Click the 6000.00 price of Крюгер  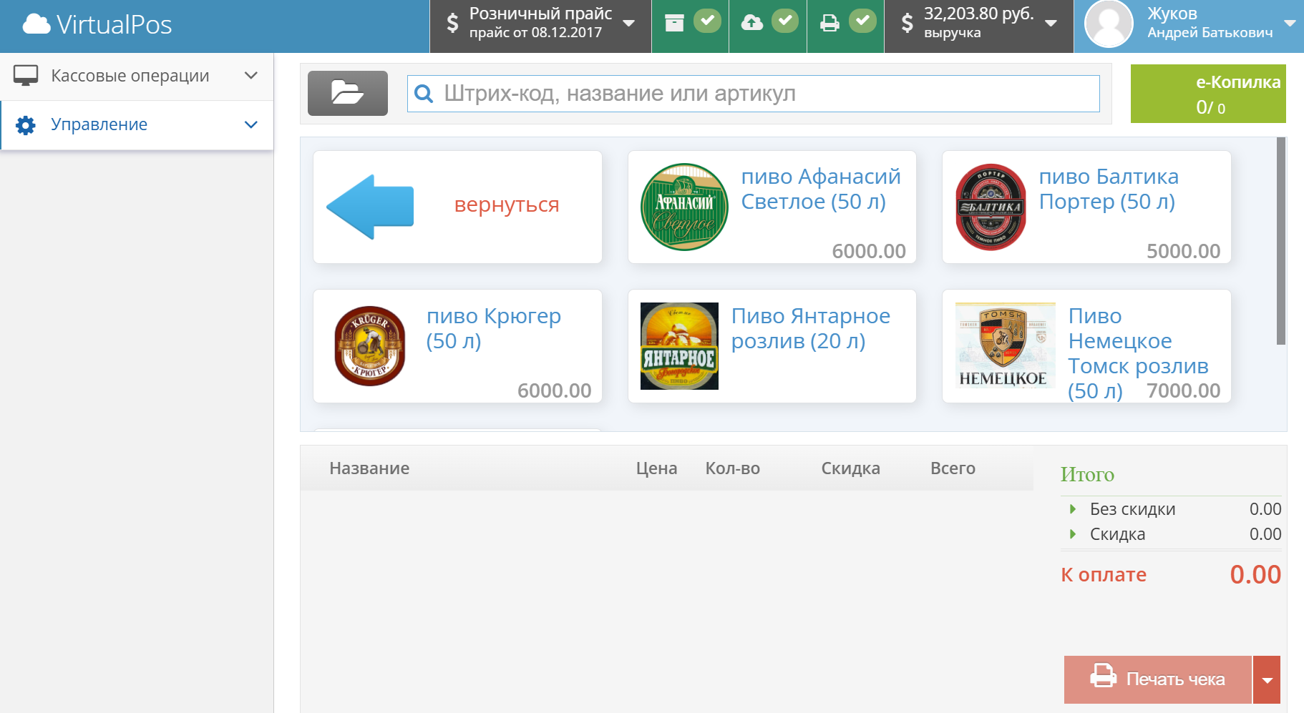(554, 390)
